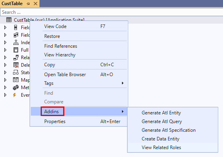
Task: Click the State Machines node icon
Action: pos(16,73)
